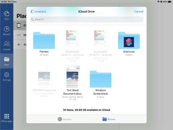Open the Windows Screenshots folder
This screenshot has height=130, width=173.
pyautogui.click(x=101, y=79)
